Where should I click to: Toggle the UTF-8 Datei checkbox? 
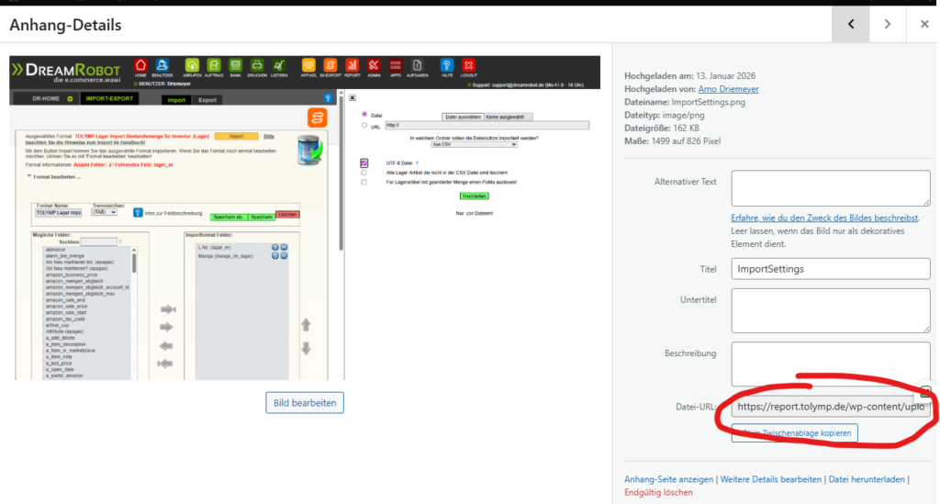364,162
